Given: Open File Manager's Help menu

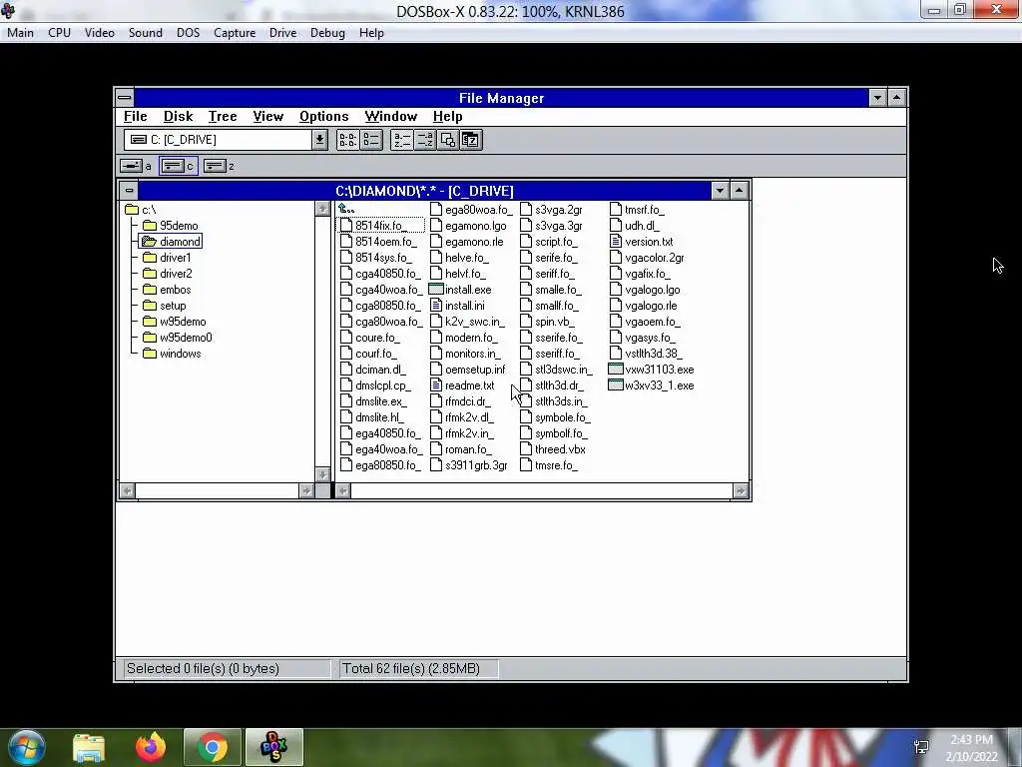Looking at the screenshot, I should click(x=448, y=117).
